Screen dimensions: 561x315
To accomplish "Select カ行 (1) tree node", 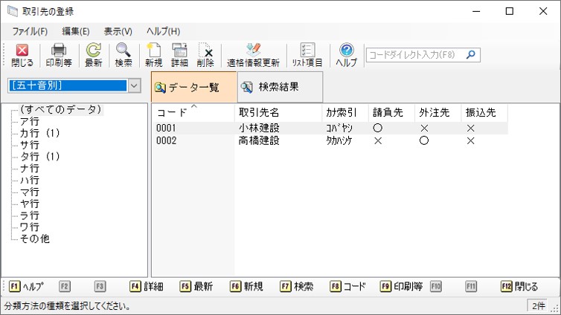I will click(39, 133).
